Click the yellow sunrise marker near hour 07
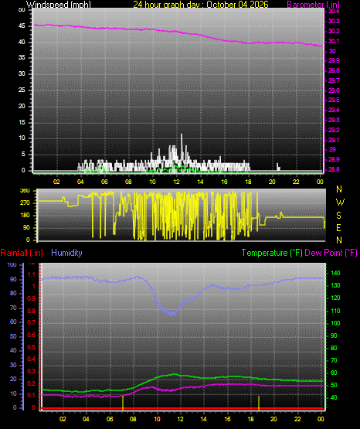This screenshot has width=360, height=429. (x=123, y=403)
